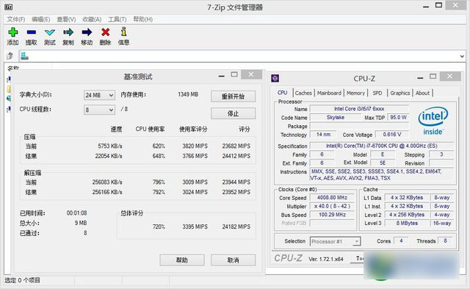Image resolution: width=470 pixels, height=289 pixels.
Task: Click the Name field Intel Core i3/i5/i7 6xxx
Action: point(359,109)
